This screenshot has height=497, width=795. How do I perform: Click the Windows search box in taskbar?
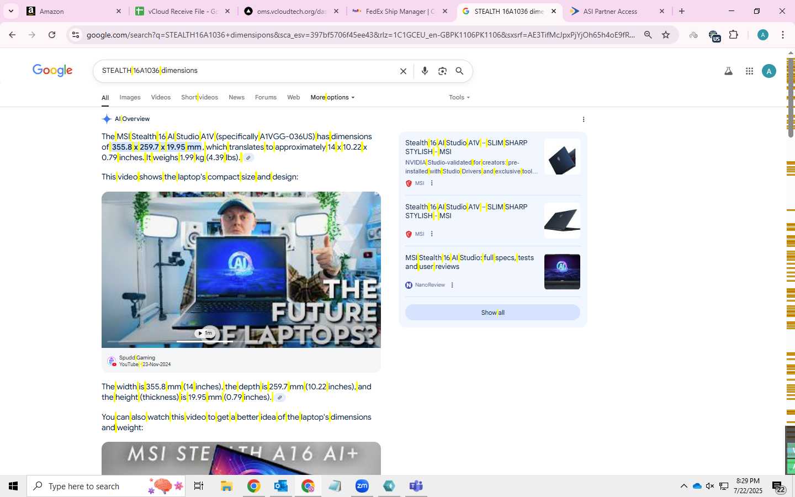pyautogui.click(x=106, y=486)
